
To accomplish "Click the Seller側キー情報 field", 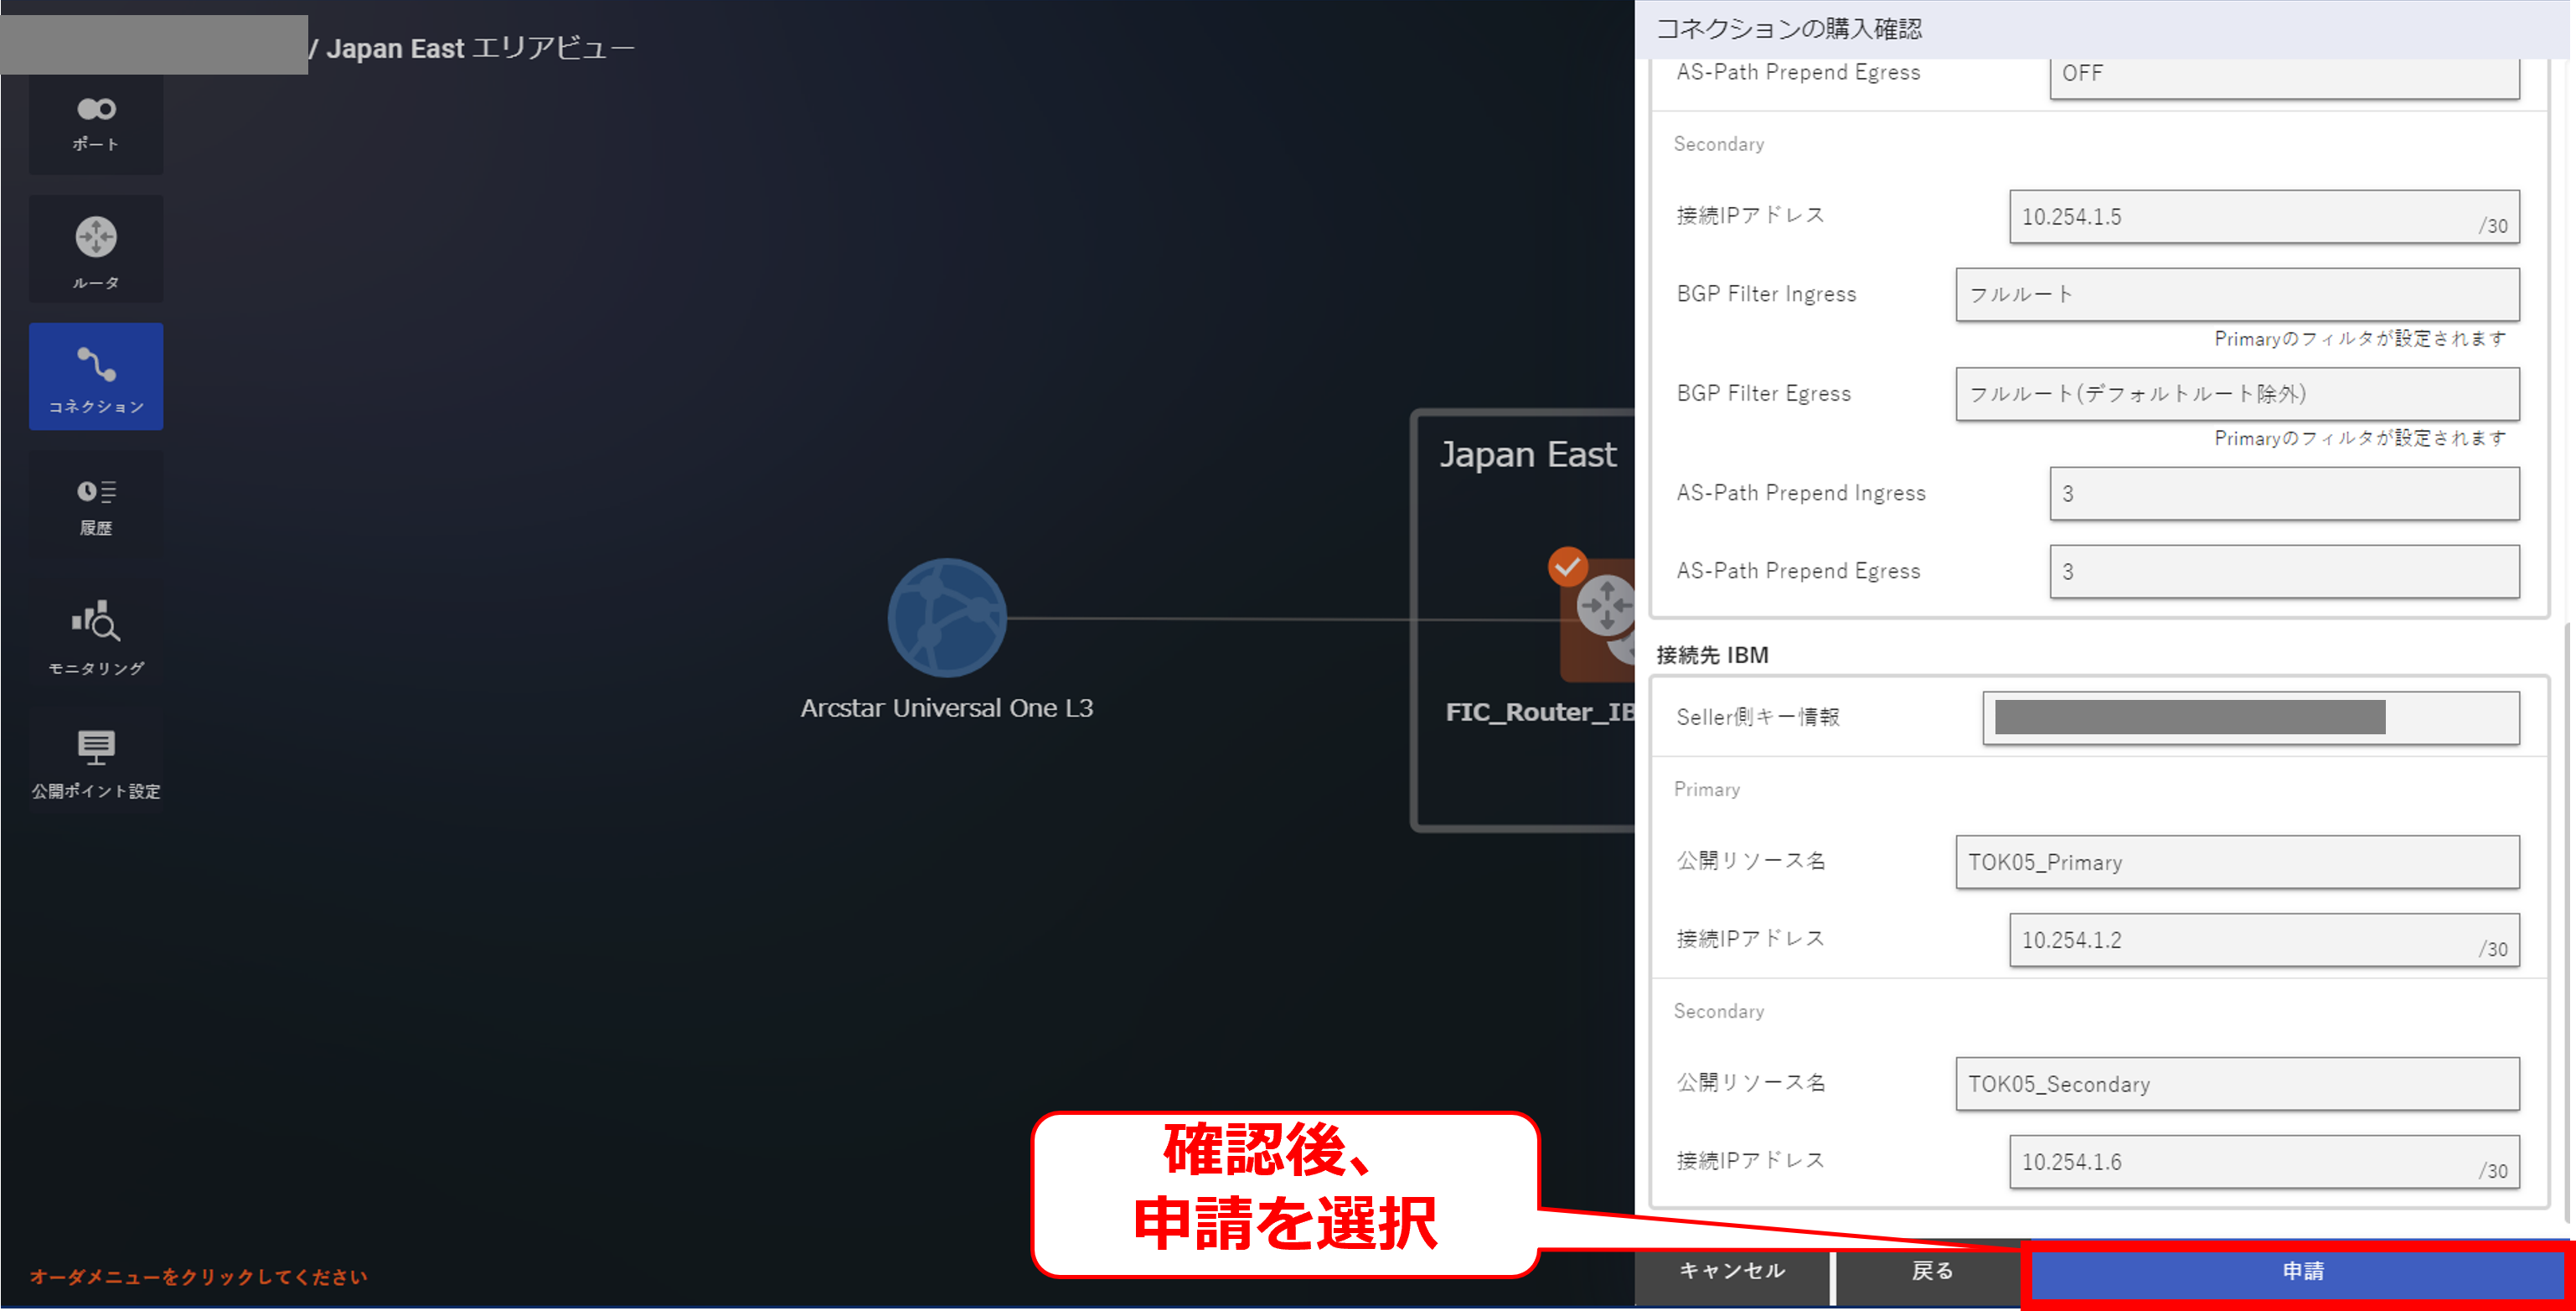I will pos(2250,718).
